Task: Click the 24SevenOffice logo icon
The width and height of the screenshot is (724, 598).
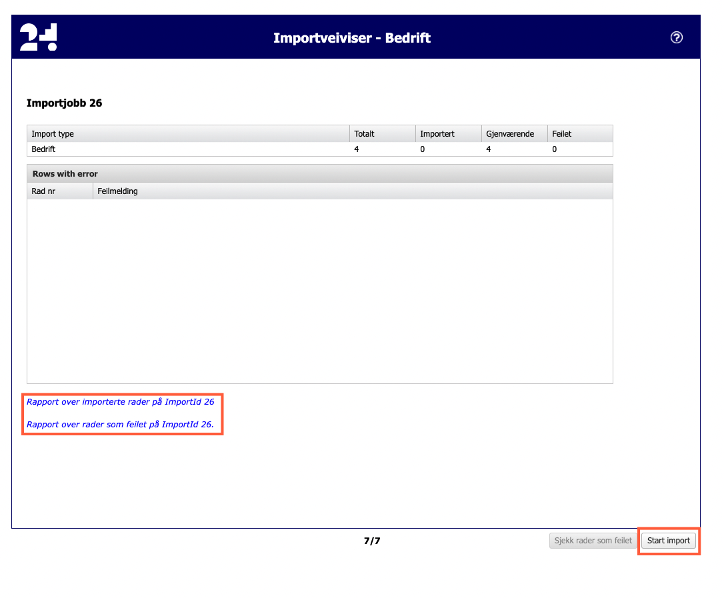Action: [38, 37]
